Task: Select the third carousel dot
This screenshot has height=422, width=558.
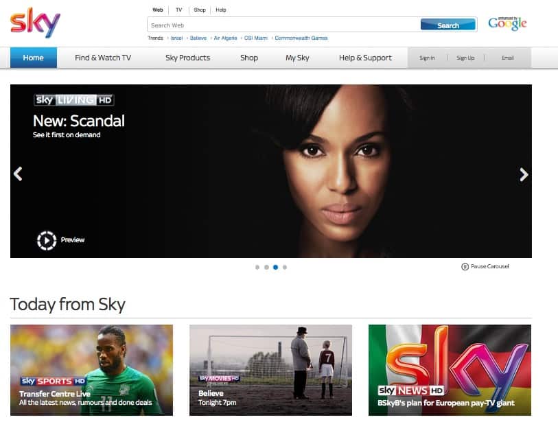Action: point(275,267)
